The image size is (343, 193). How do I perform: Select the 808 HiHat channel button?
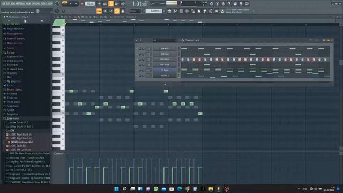165,60
